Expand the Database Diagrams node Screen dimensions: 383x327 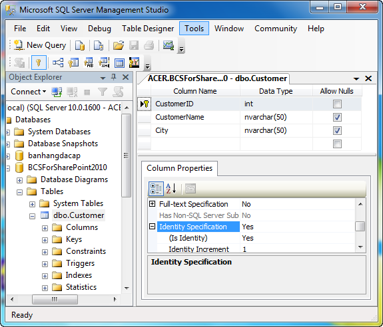coord(19,180)
